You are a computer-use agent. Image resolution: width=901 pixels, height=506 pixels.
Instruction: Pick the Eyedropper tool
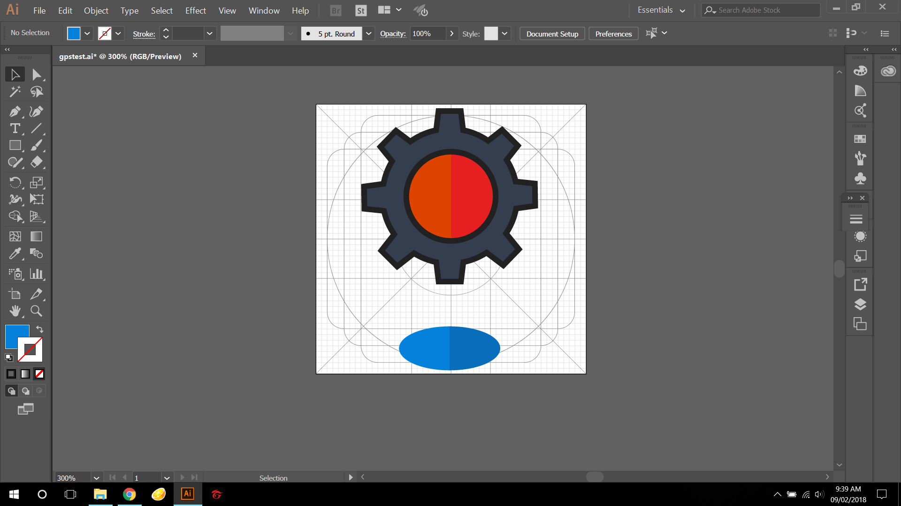(x=15, y=253)
